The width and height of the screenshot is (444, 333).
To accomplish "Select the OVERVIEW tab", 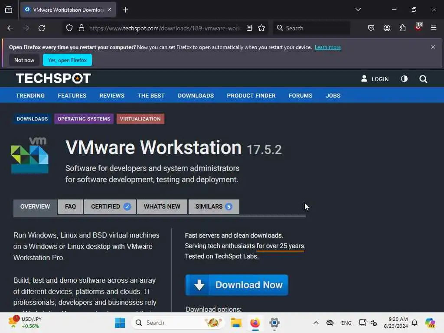I will [35, 207].
